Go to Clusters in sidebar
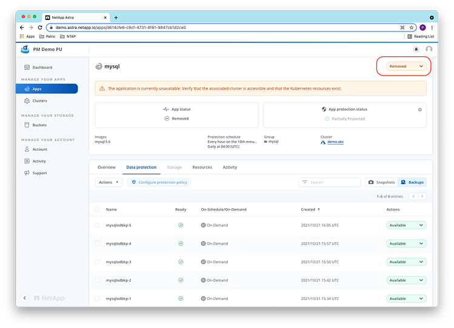This screenshot has height=328, width=454. (39, 100)
